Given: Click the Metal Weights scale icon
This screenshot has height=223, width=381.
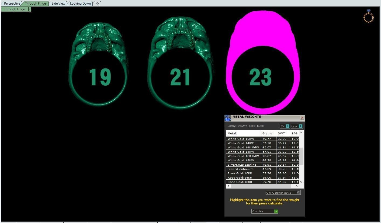Looking at the screenshot, I should [x=228, y=118].
